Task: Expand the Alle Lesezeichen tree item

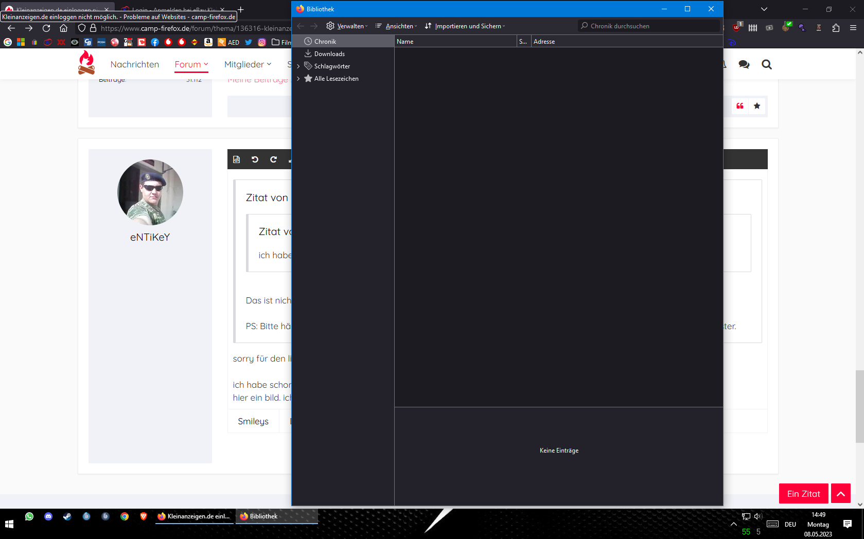Action: [298, 79]
